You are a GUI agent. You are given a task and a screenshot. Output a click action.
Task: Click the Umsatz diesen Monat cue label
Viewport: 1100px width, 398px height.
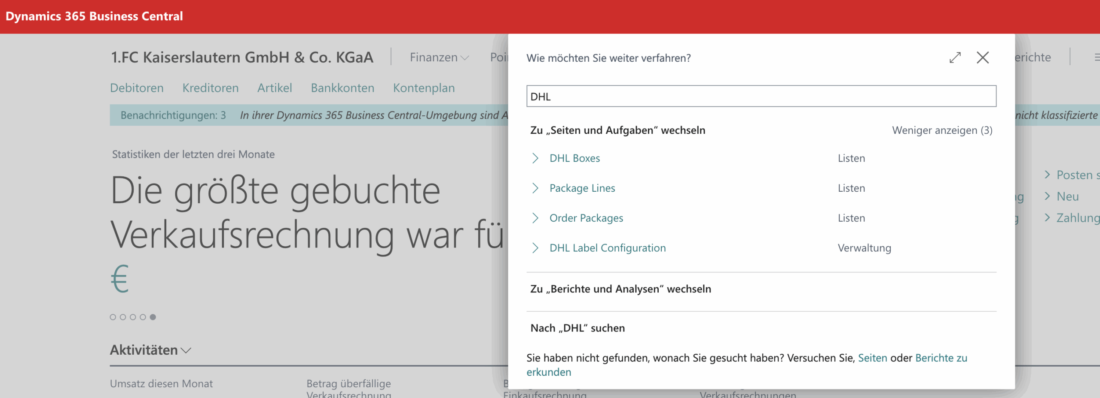click(x=161, y=384)
